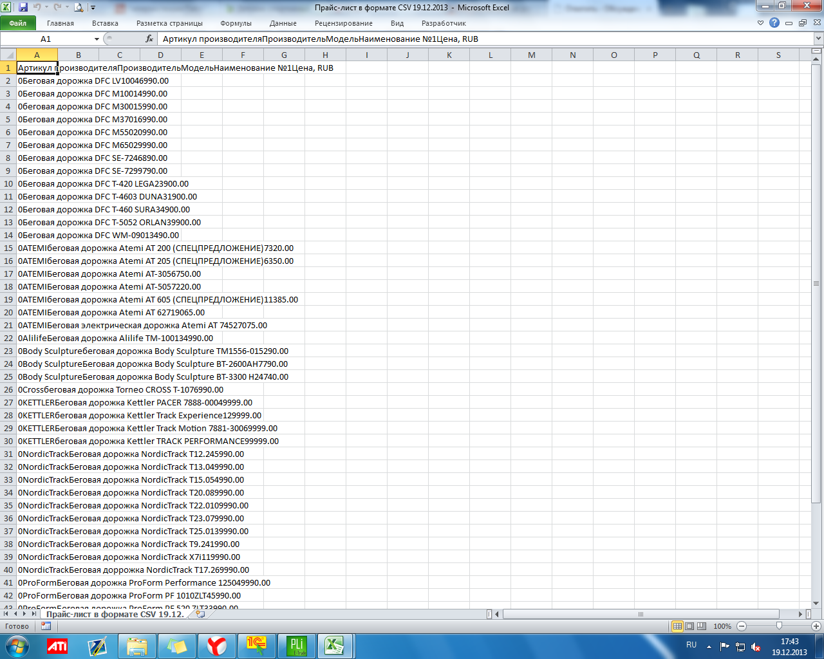Click the Insert Function fx button
The image size is (824, 659).
[x=149, y=39]
